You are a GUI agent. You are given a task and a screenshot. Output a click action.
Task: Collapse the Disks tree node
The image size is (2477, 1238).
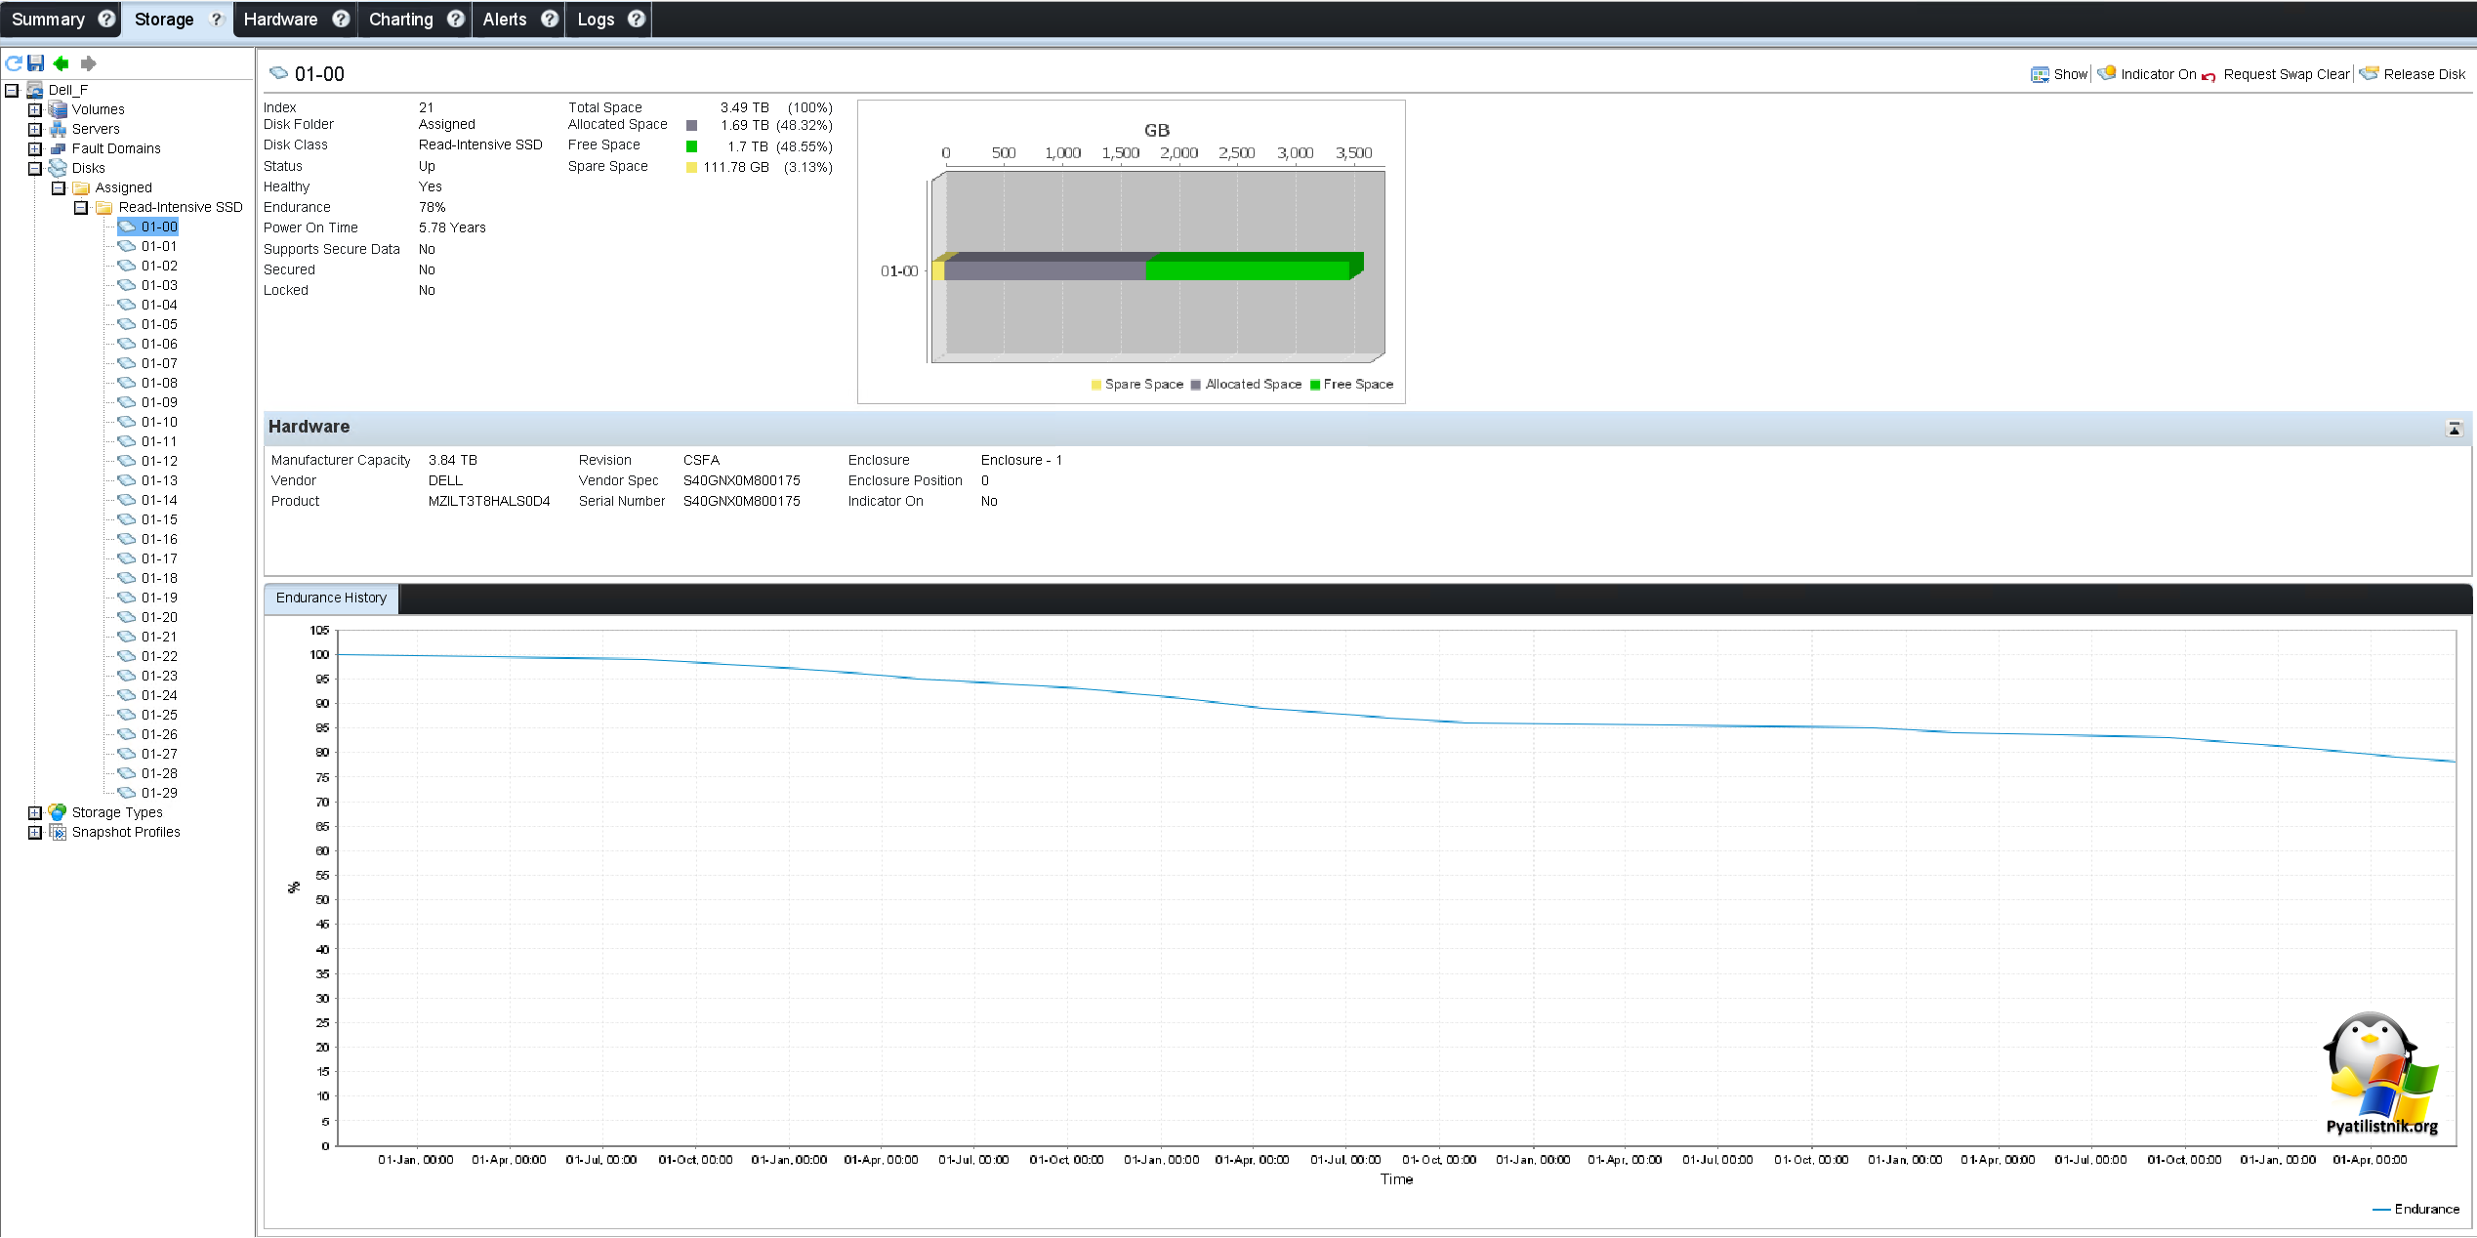coord(35,168)
